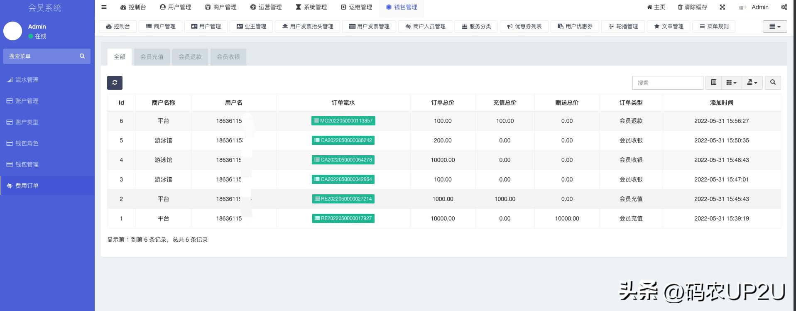This screenshot has width=796, height=311.
Task: Click the Id column header
Action: point(121,103)
